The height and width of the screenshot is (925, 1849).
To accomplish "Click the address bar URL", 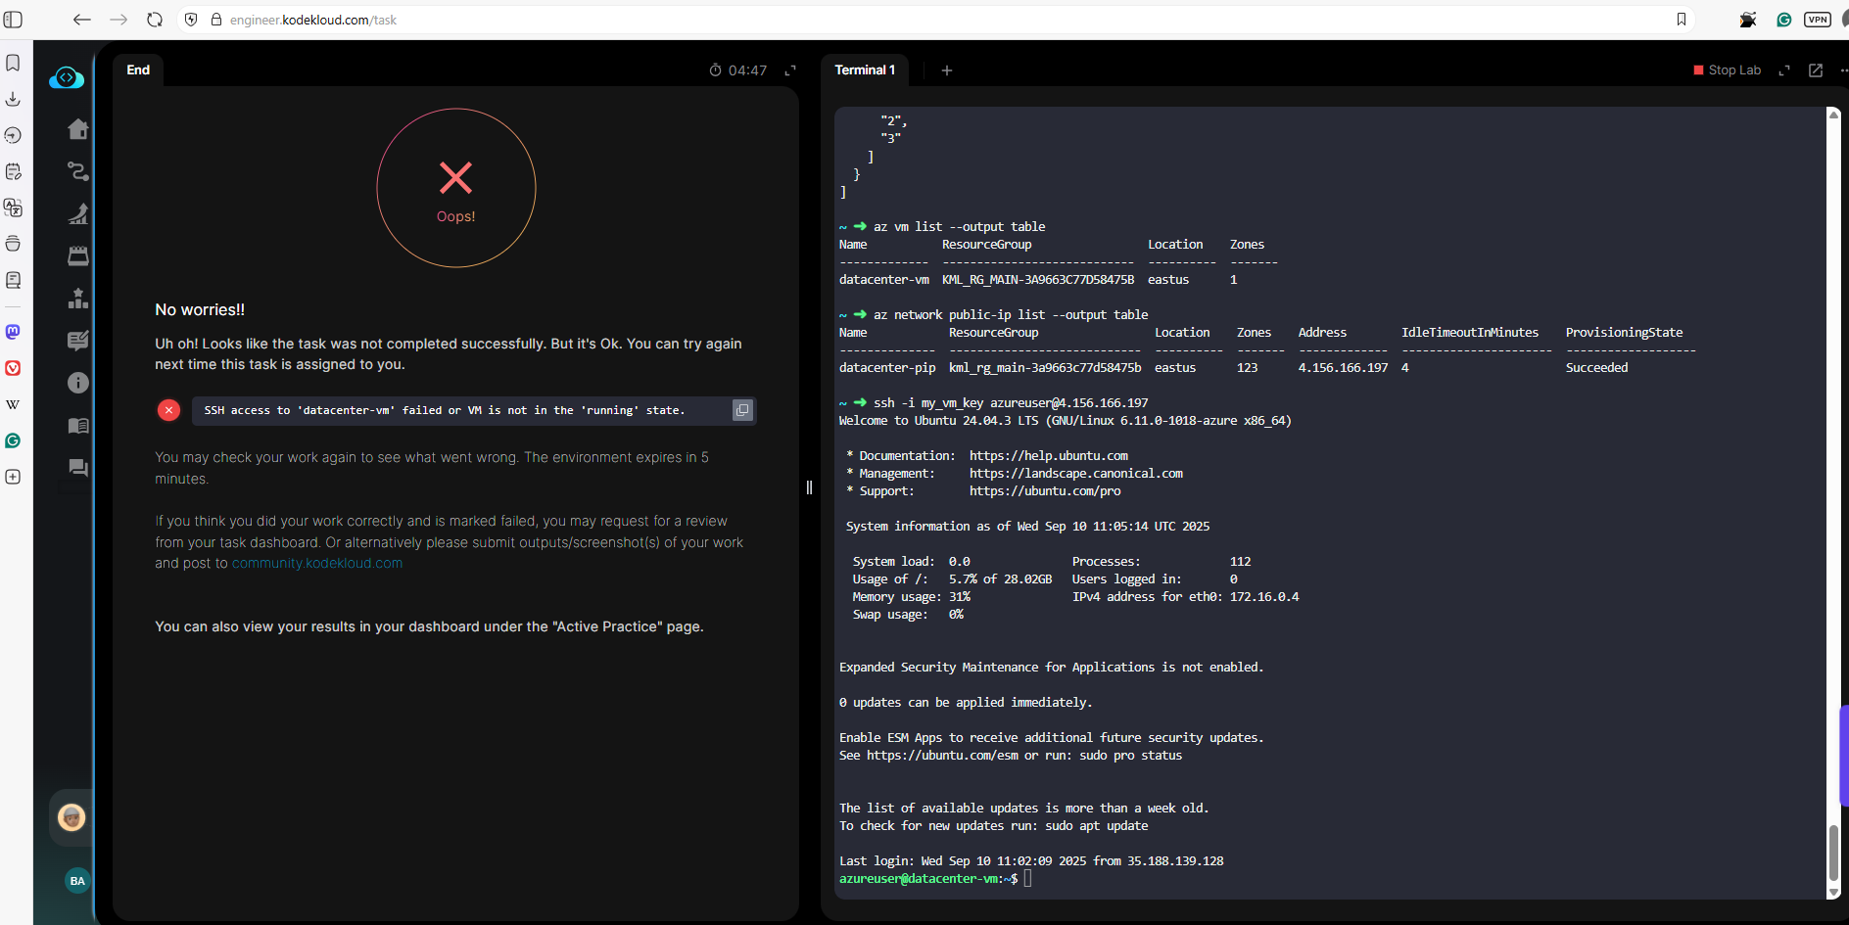I will coord(313,20).
